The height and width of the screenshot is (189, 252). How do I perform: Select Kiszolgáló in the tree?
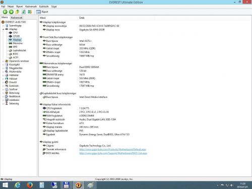point(14,65)
